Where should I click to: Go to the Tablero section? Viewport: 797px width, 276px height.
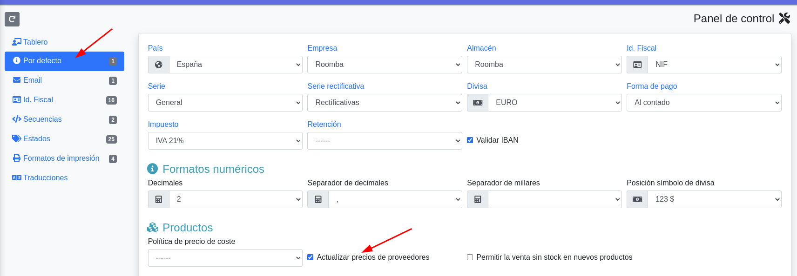[x=64, y=42]
